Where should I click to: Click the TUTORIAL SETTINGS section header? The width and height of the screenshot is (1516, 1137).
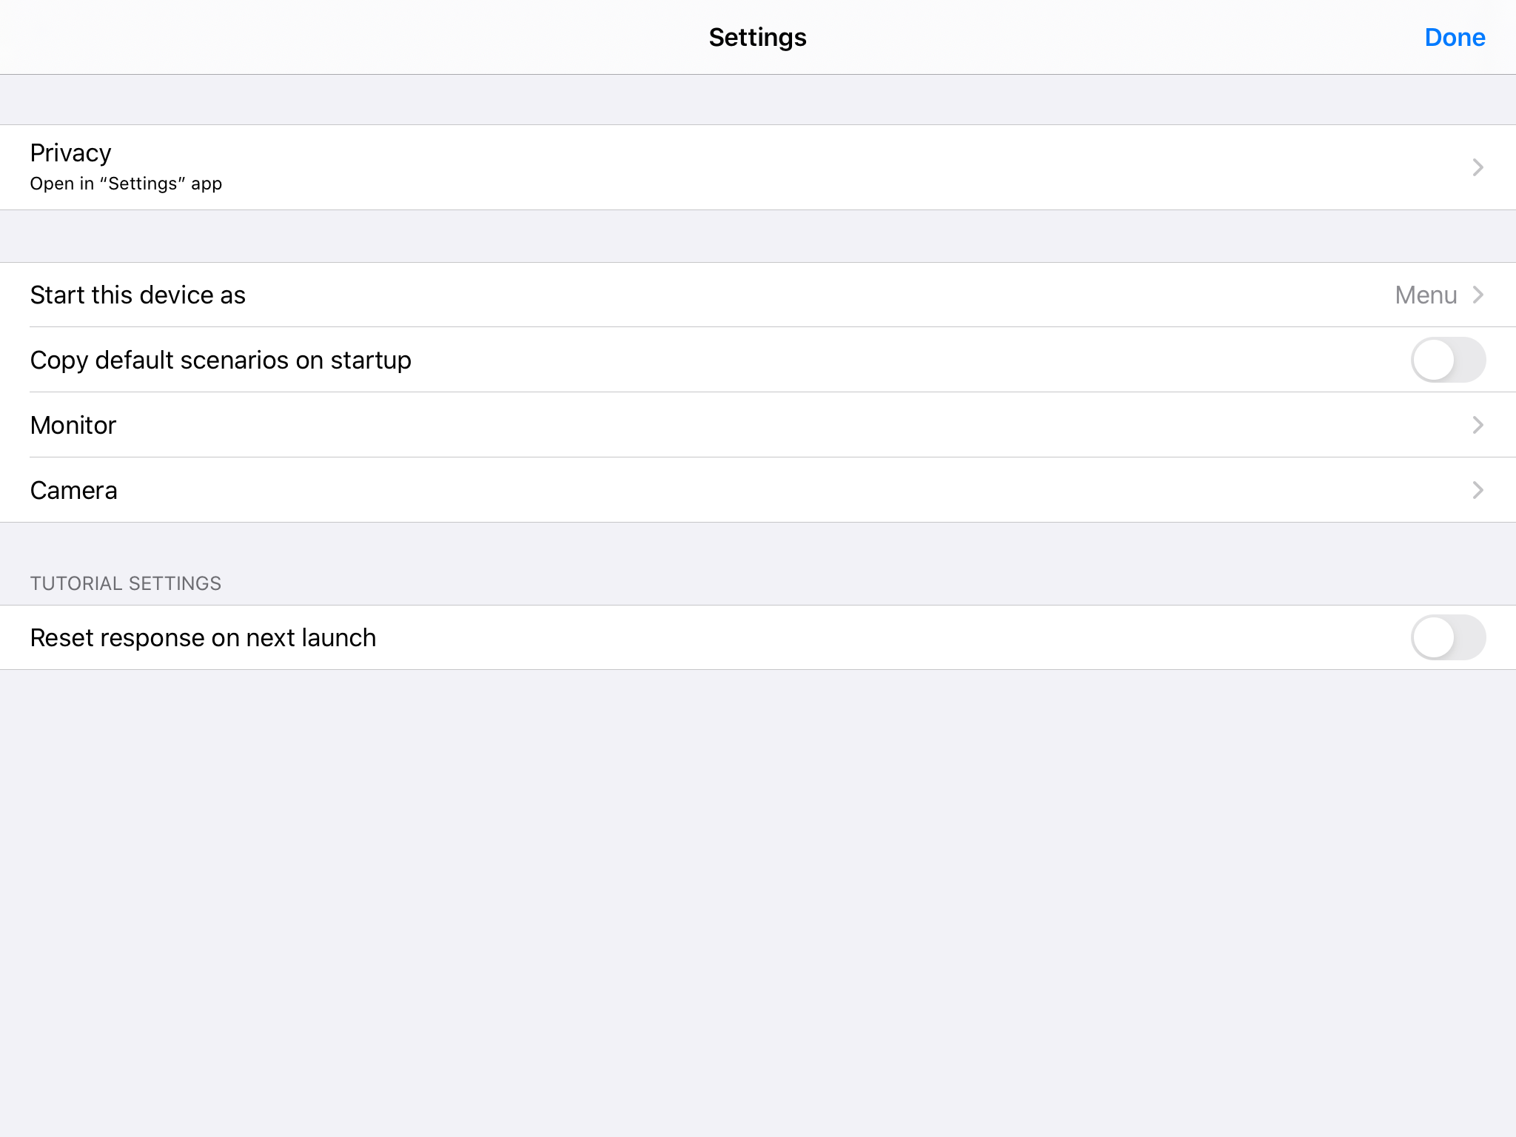[125, 583]
